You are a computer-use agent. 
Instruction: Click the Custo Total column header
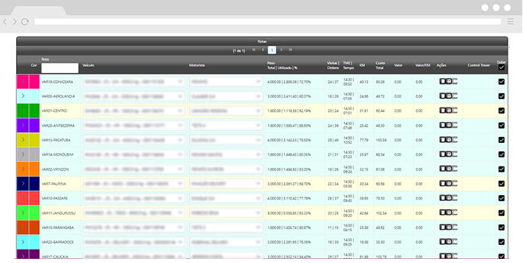coord(381,65)
